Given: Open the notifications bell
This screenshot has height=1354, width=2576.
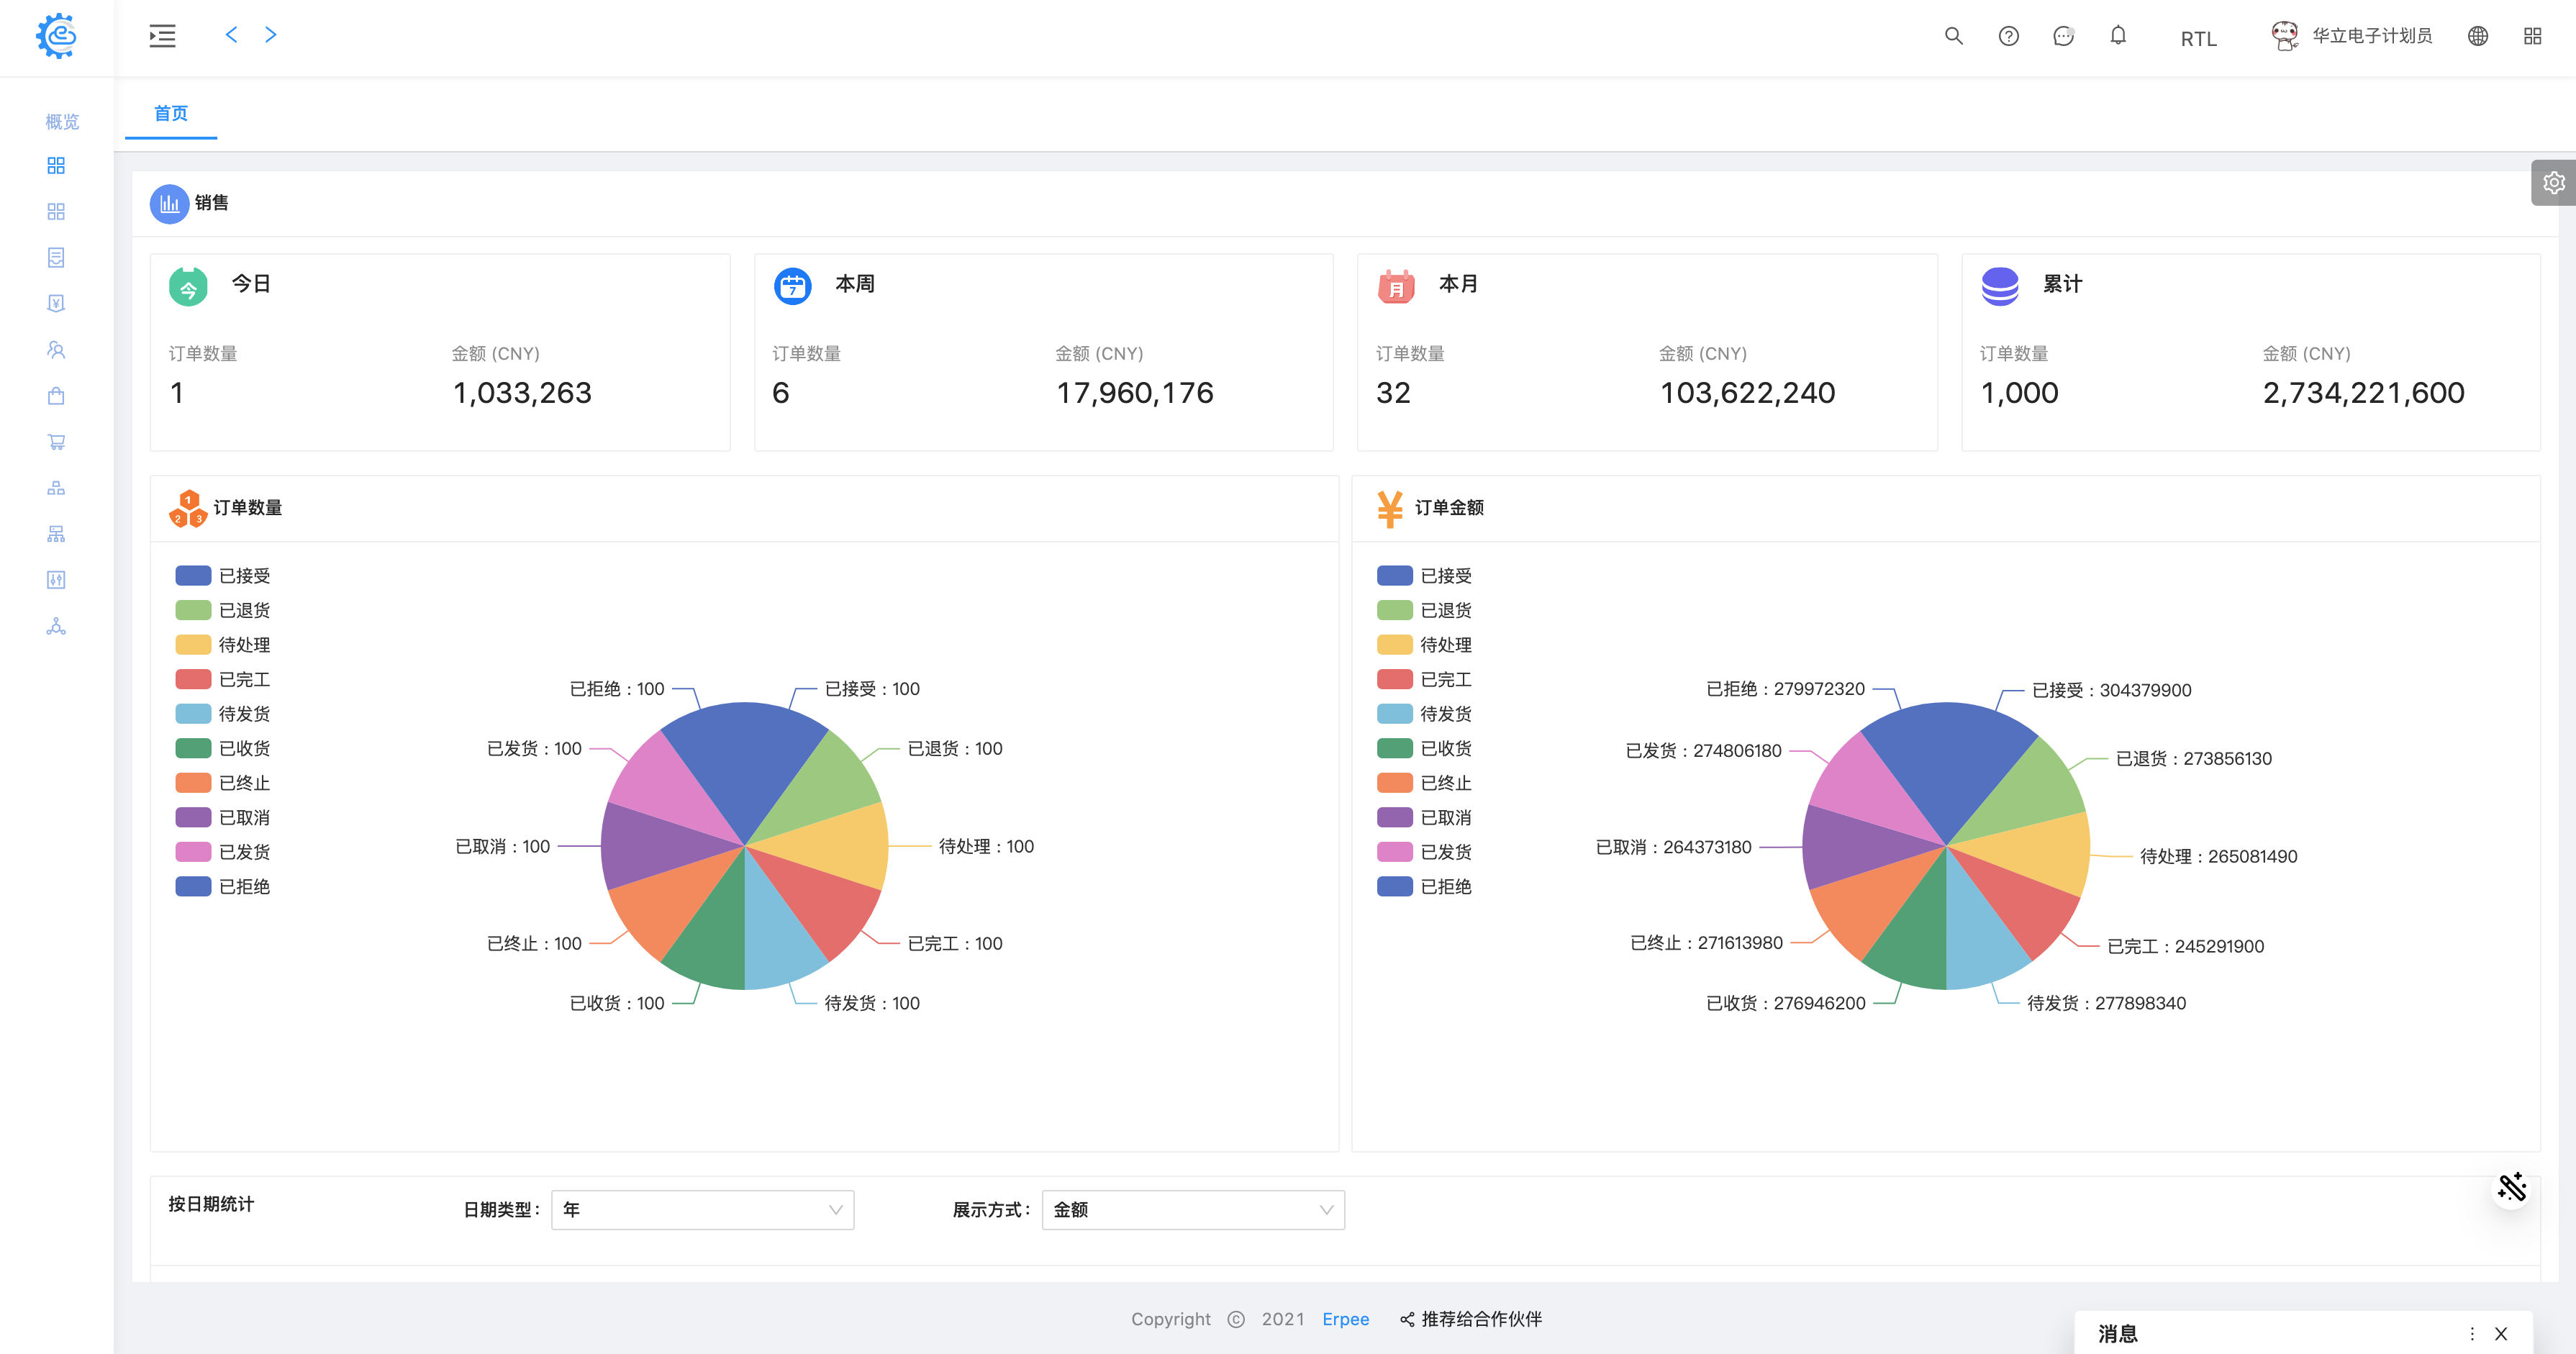Looking at the screenshot, I should click(2118, 37).
